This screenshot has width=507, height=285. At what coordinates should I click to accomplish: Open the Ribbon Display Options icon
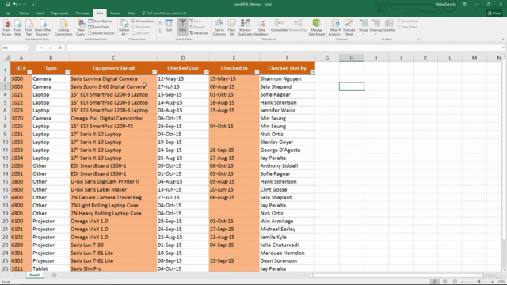464,4
